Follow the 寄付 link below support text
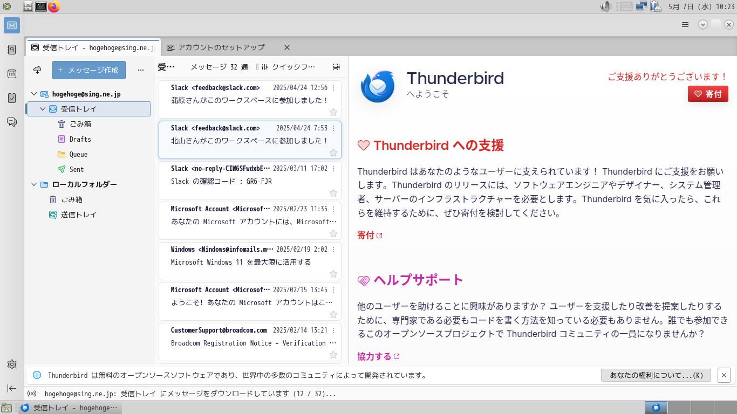Viewport: 737px width, 414px height. click(x=370, y=235)
